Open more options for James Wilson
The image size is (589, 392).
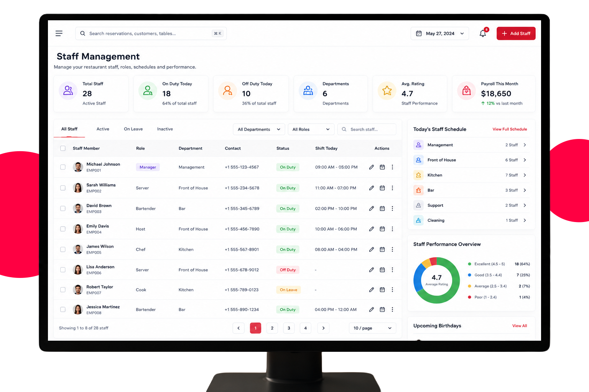392,250
